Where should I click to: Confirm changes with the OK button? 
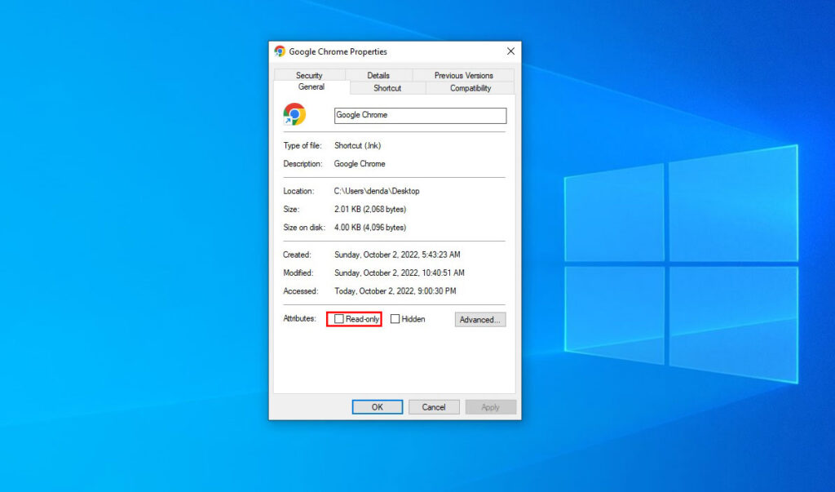pos(377,406)
